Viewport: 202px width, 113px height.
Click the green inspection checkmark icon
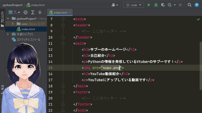[199, 19]
